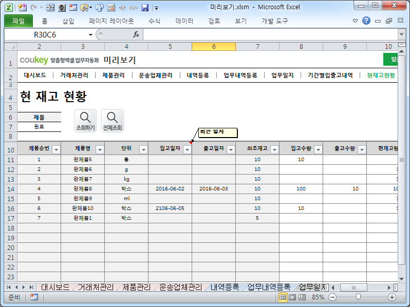The width and height of the screenshot is (410, 307).
Task: Switch to 운송업체관리 sheet tab
Action: [x=181, y=287]
